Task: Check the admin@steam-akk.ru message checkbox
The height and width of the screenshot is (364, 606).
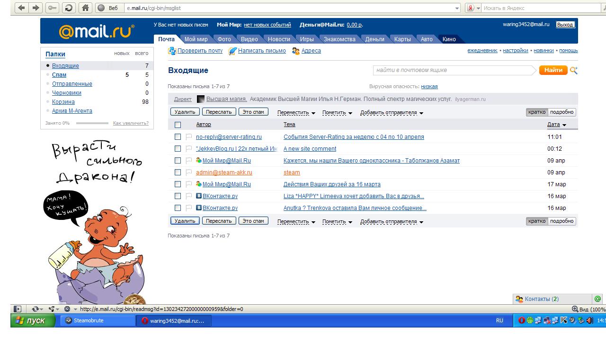Action: (x=178, y=173)
